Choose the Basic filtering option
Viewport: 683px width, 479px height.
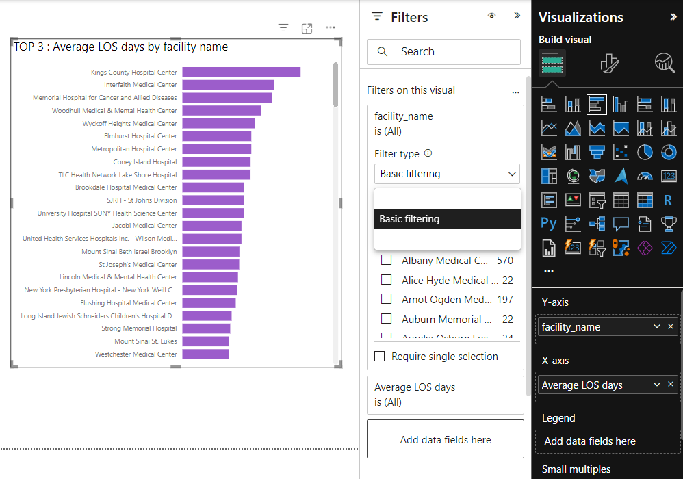(x=448, y=219)
